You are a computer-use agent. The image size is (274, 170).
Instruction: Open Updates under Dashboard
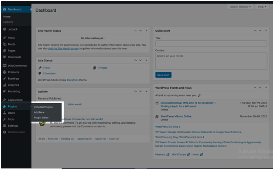[x=8, y=22]
